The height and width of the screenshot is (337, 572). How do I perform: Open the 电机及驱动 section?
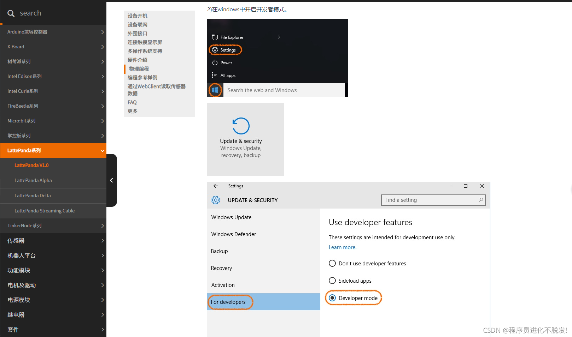53,285
